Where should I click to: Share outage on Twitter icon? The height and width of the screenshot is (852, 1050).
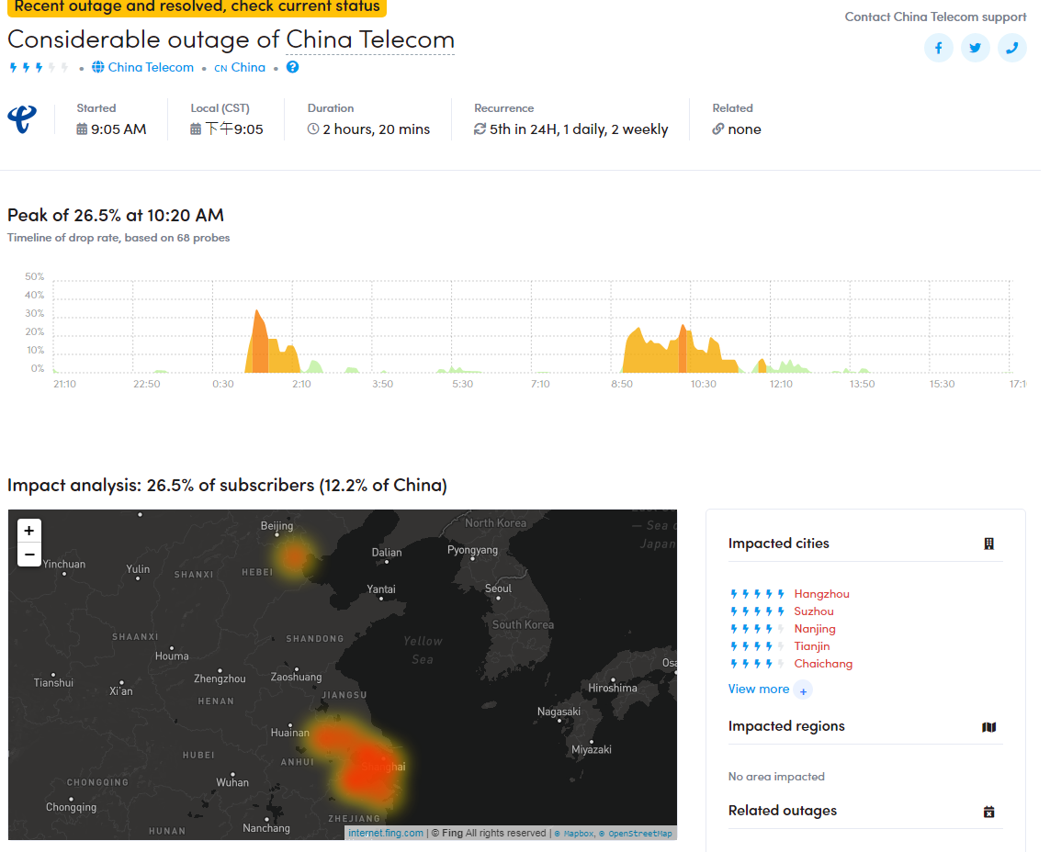[x=975, y=48]
